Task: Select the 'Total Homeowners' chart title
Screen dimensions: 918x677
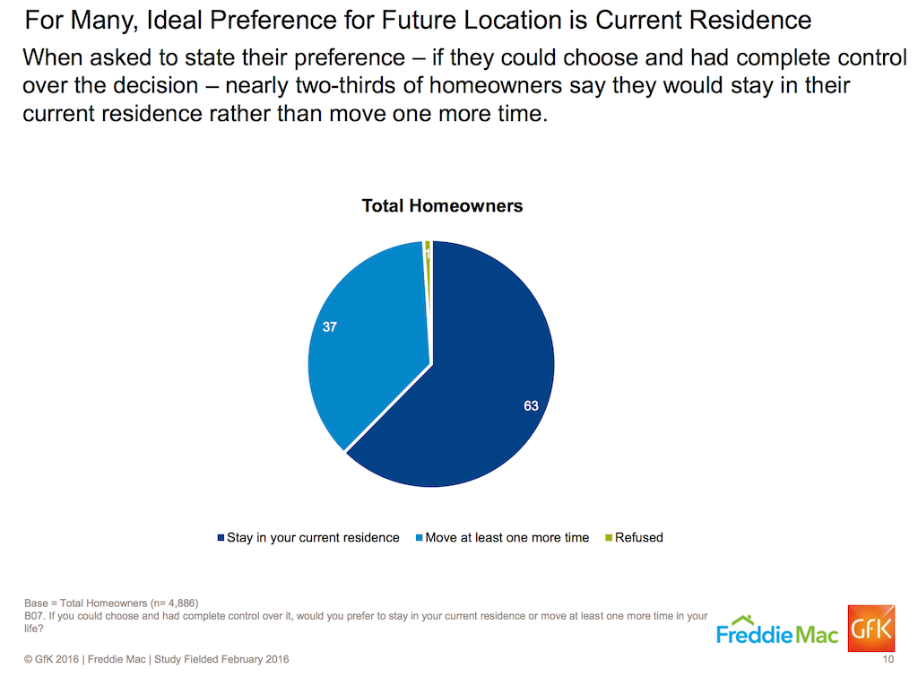Action: tap(442, 206)
